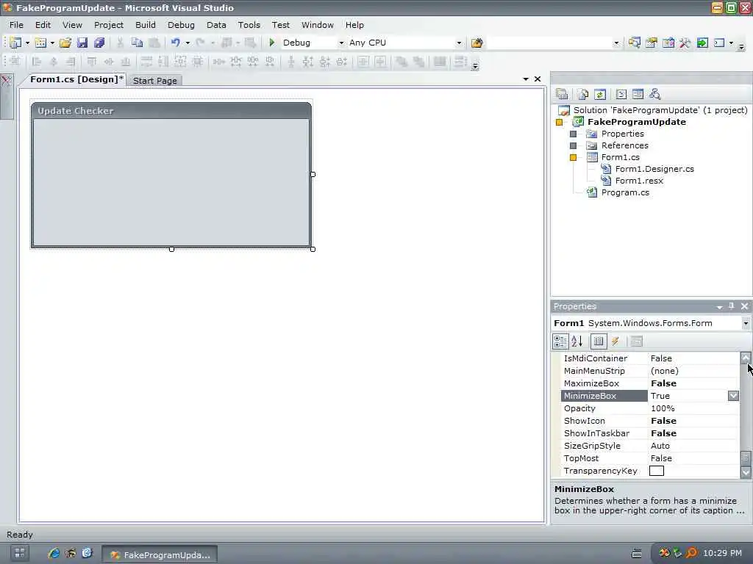Image resolution: width=753 pixels, height=564 pixels.
Task: Open the Start Page toolbar icon
Action: pos(702,43)
